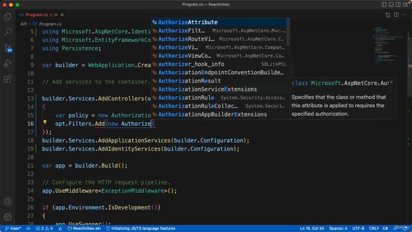
Task: Change line endings via CRLF
Action: point(374,228)
